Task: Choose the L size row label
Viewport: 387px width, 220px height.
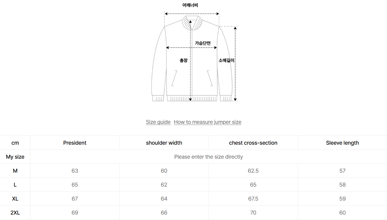Action: pos(15,185)
